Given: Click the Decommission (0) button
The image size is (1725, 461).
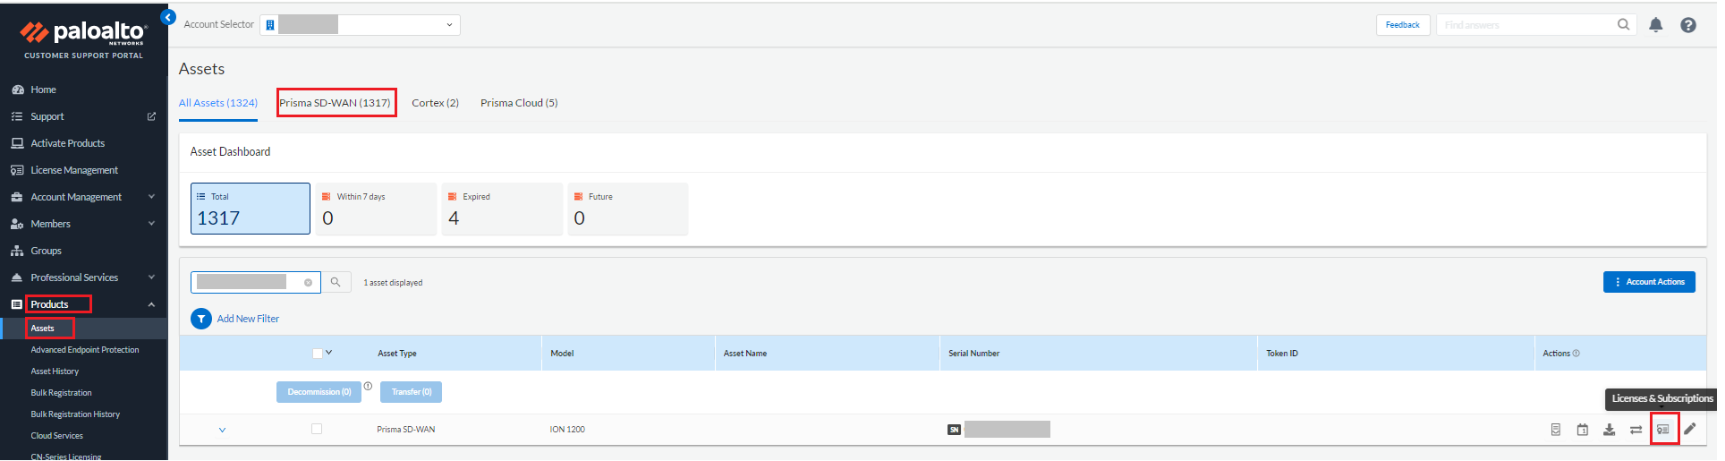Looking at the screenshot, I should pos(319,392).
